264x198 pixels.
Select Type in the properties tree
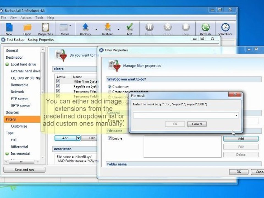tap(10, 133)
